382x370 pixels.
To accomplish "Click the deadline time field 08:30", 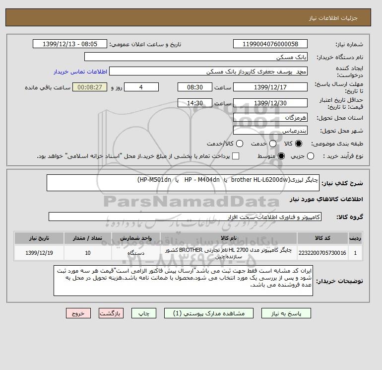I will (195, 87).
